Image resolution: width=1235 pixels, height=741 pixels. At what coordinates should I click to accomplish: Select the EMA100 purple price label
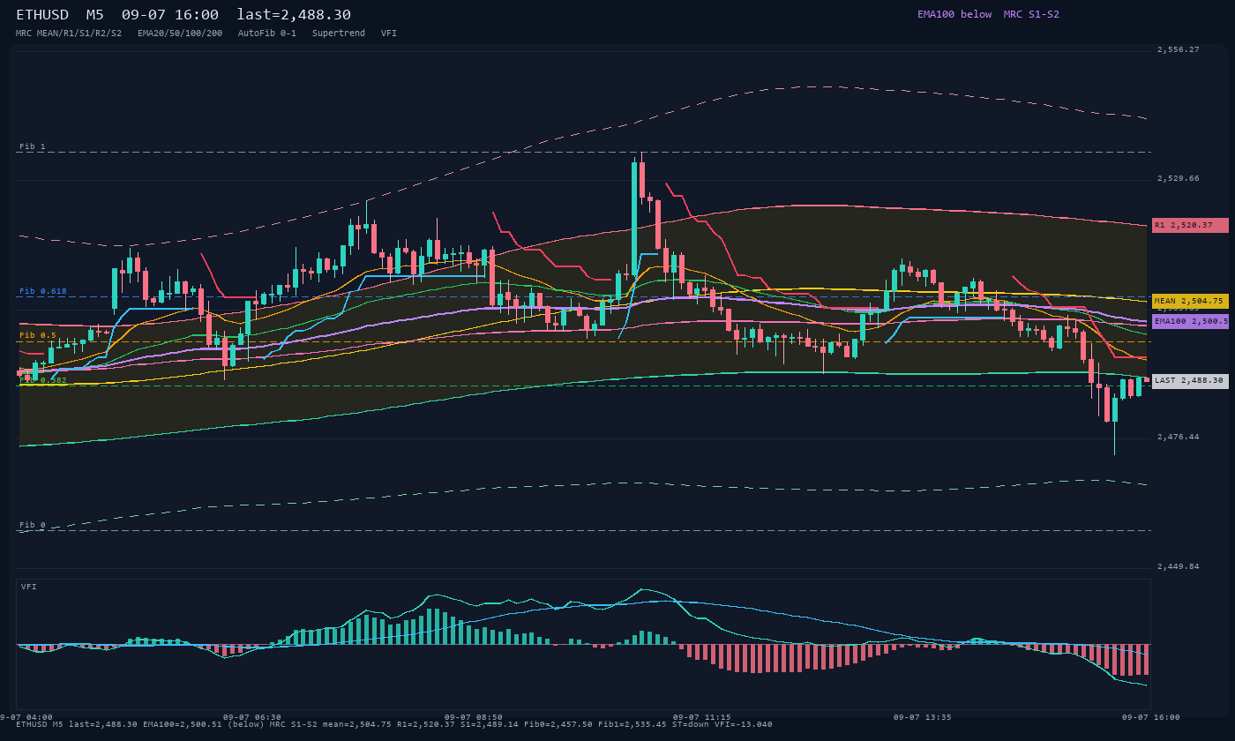click(x=1190, y=321)
